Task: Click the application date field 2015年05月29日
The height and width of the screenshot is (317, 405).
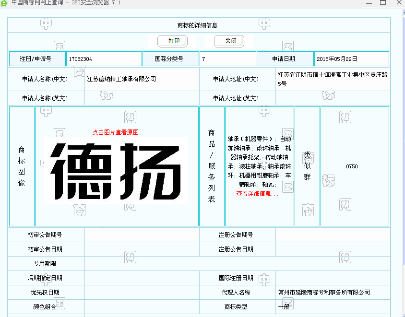Action: pyautogui.click(x=351, y=59)
